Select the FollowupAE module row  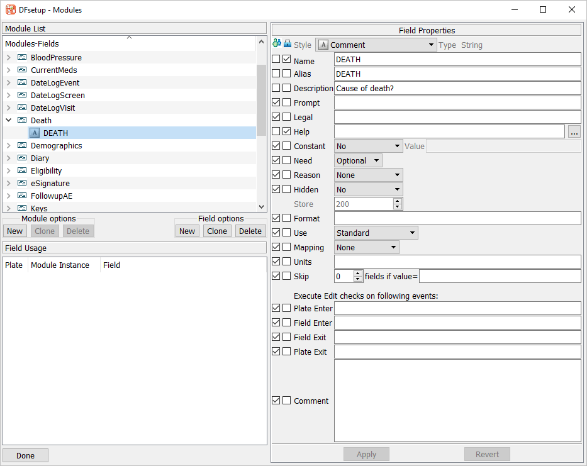tap(51, 196)
